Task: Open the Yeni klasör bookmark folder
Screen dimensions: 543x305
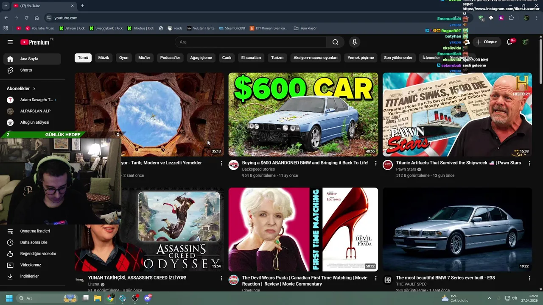Action: (305, 28)
